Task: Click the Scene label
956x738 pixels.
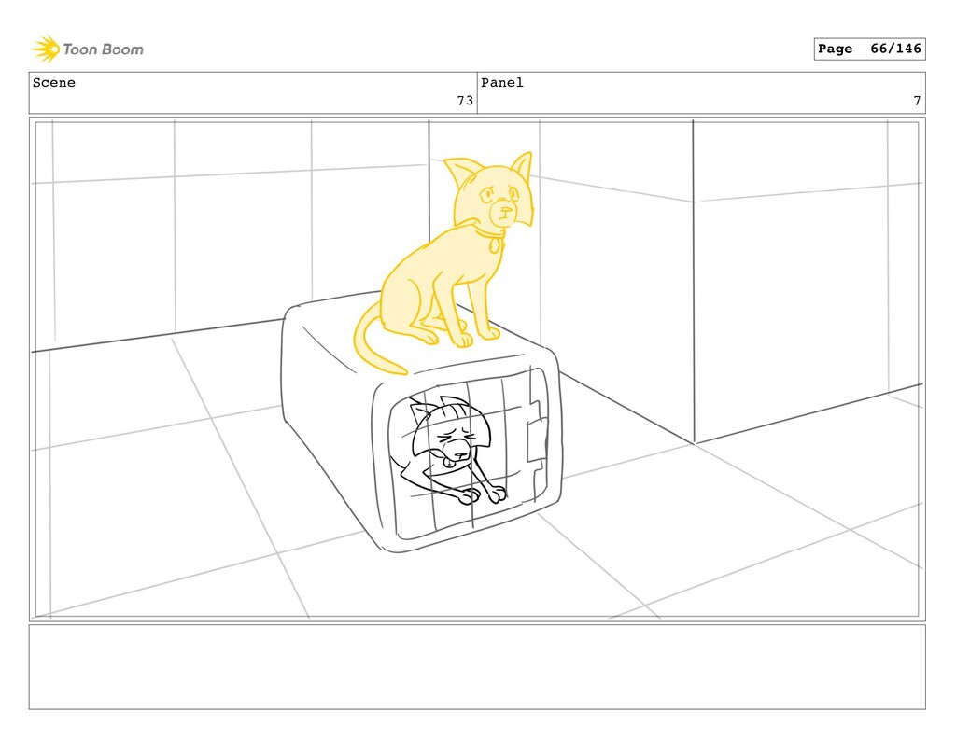Action: coord(54,83)
